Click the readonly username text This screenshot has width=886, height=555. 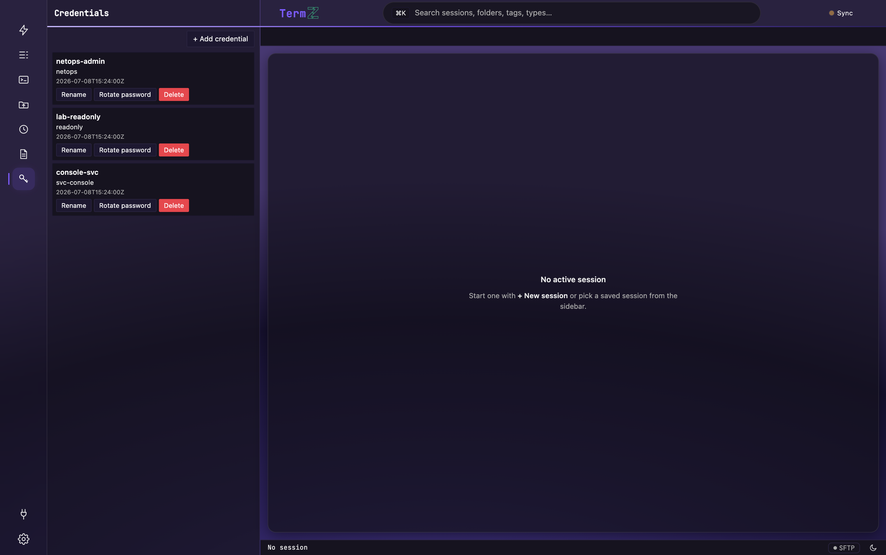point(69,127)
